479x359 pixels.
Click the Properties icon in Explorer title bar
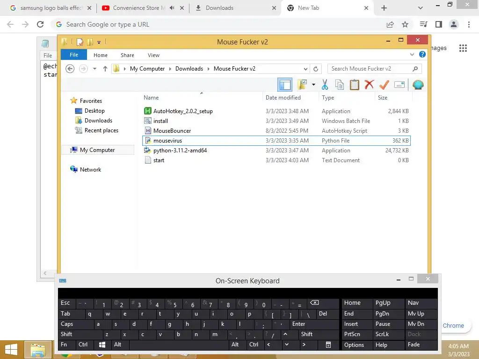(x=80, y=42)
